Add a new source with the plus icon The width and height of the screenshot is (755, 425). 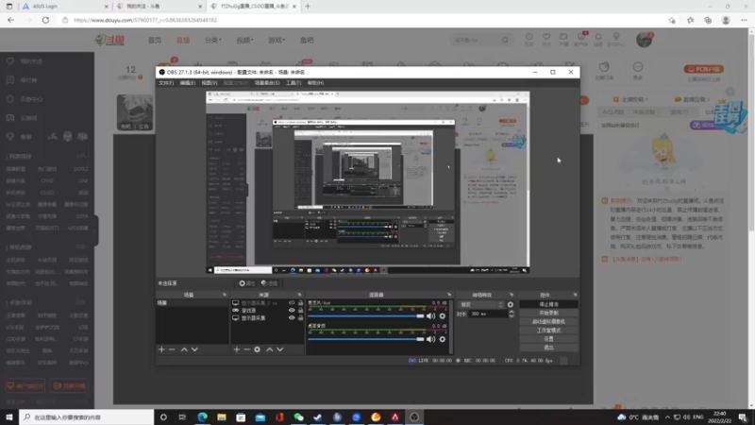237,349
